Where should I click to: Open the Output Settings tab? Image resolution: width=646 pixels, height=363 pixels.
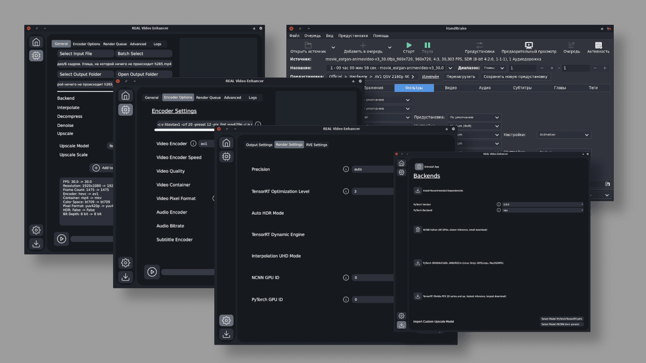(259, 145)
